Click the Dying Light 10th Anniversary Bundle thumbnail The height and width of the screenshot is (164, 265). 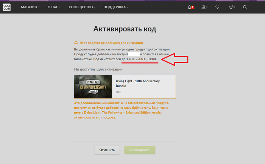(x=93, y=87)
